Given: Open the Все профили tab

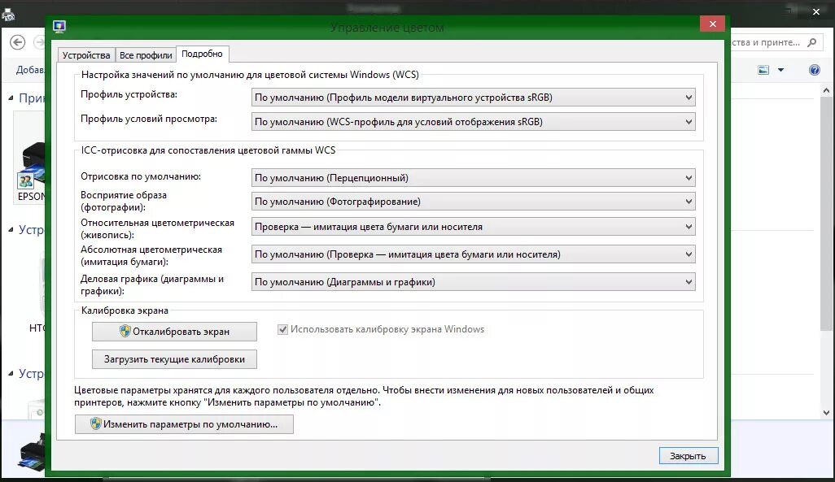Looking at the screenshot, I should click(146, 54).
